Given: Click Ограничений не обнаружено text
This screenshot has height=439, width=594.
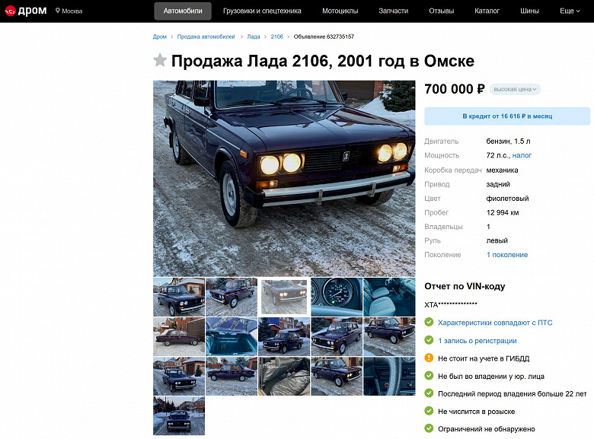Looking at the screenshot, I should pos(487,429).
